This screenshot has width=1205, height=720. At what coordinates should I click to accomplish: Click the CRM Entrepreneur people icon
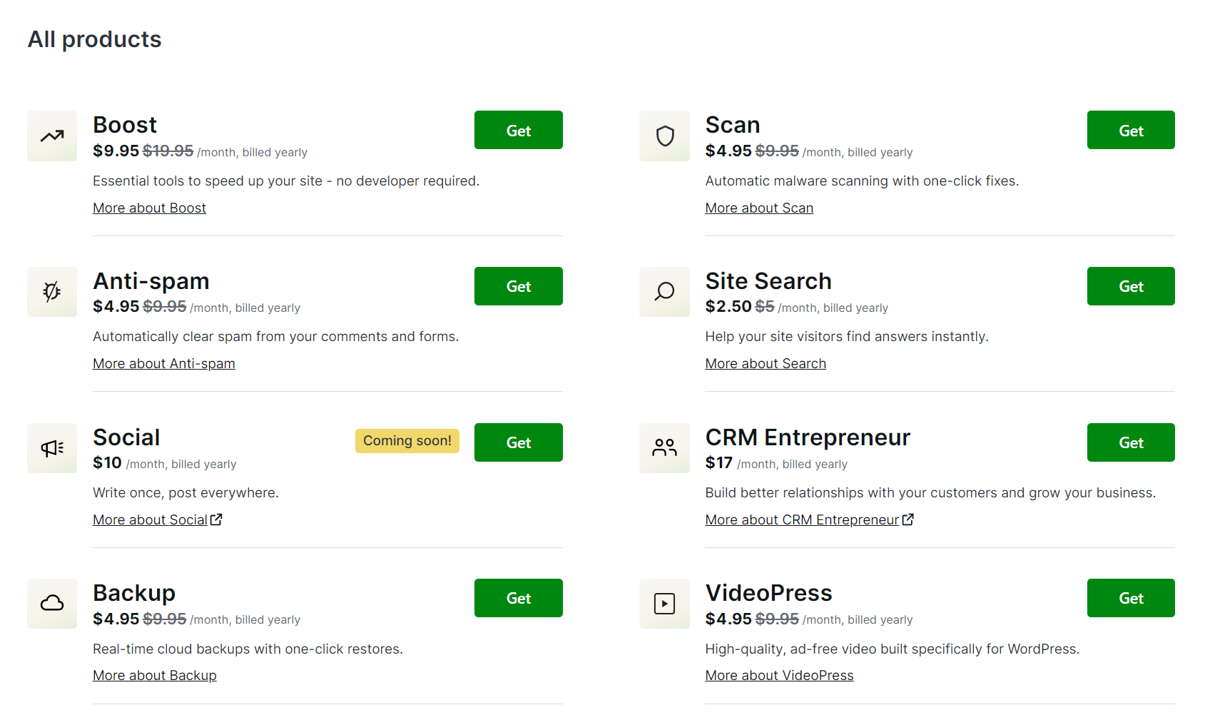pos(664,447)
